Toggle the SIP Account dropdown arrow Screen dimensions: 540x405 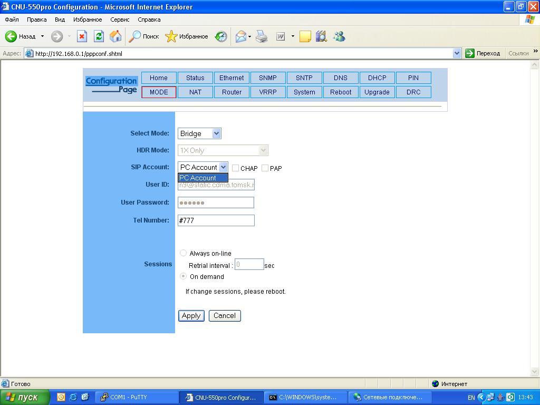[223, 167]
